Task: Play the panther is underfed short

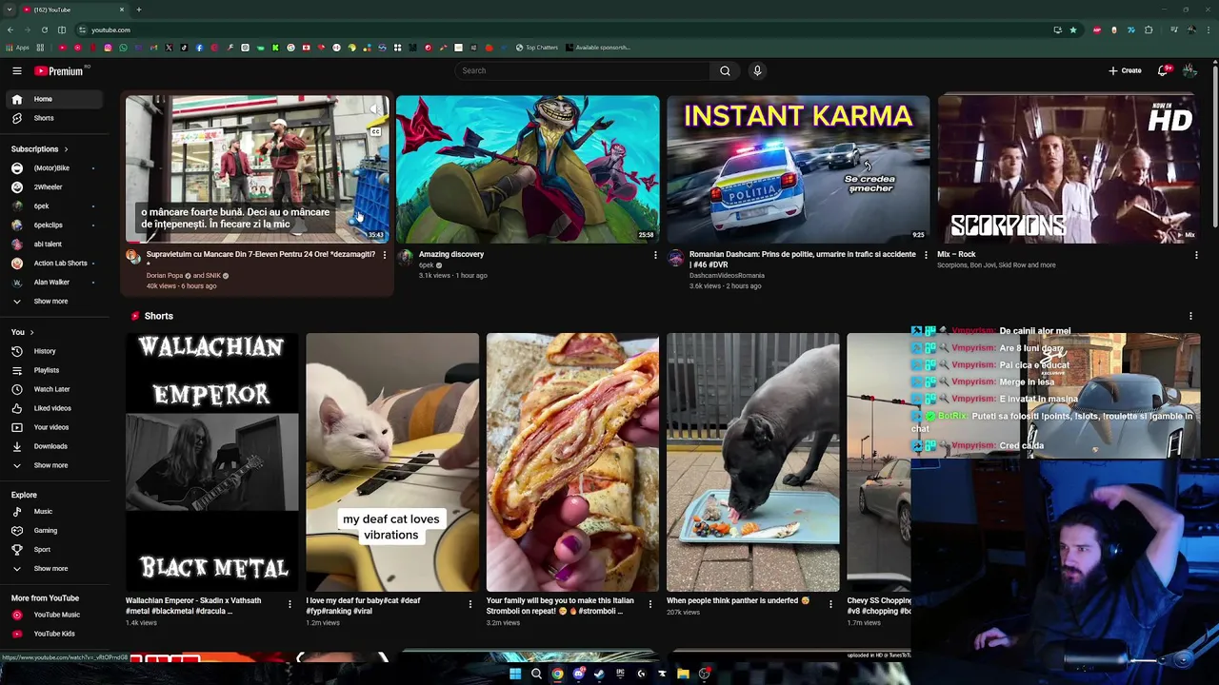Action: tap(752, 462)
